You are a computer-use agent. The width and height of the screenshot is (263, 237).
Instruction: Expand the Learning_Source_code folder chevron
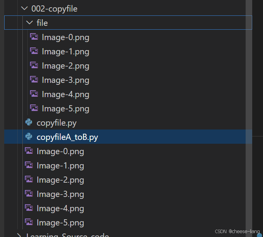19,235
